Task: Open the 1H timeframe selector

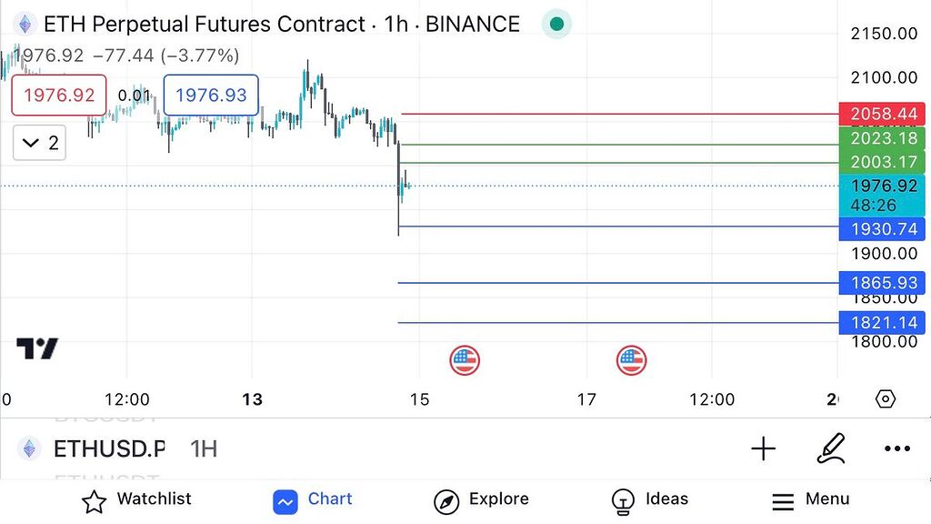Action: (204, 448)
